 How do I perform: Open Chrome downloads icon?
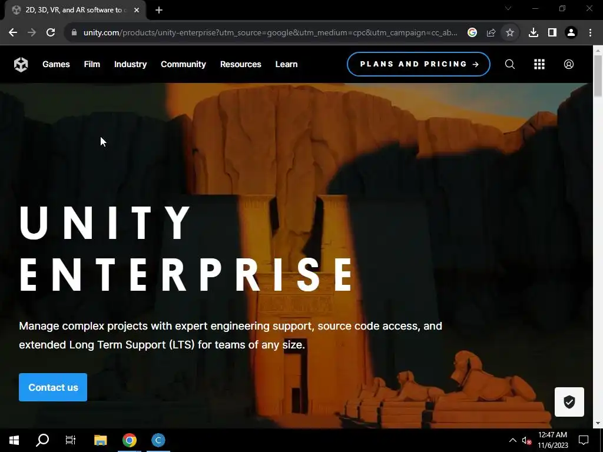click(x=534, y=33)
